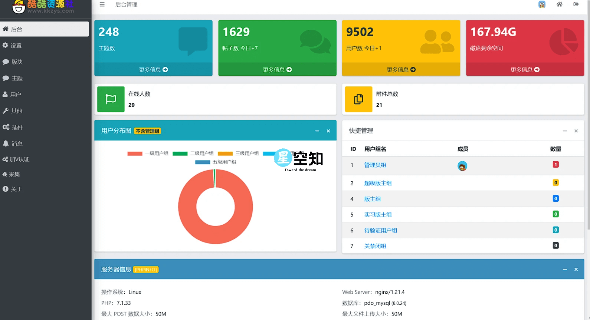The width and height of the screenshot is (590, 320).
Task: Click the black count badge for 关禁闭组
Action: [555, 245]
